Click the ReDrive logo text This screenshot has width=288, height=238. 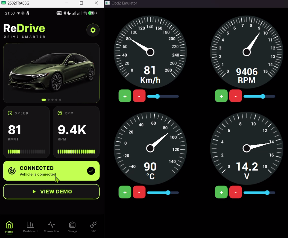click(x=24, y=28)
